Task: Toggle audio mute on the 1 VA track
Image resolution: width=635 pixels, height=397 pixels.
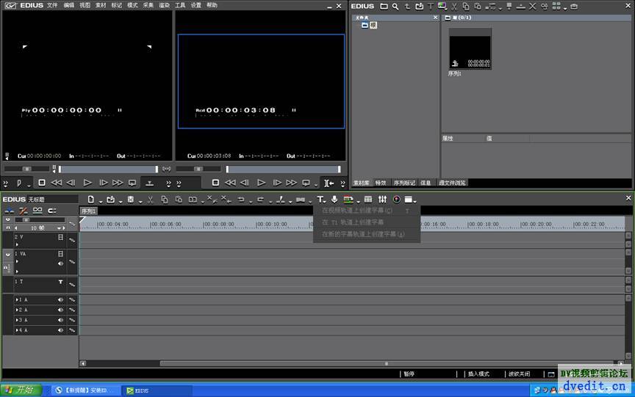Action: tap(60, 263)
